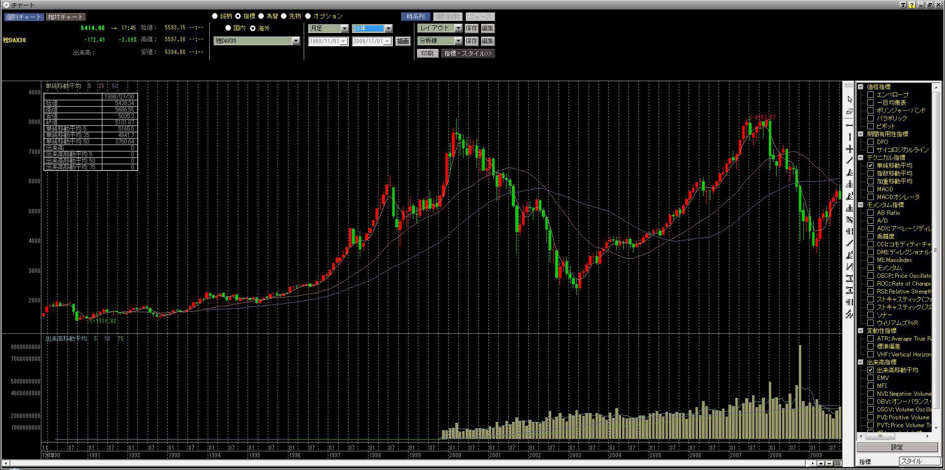Select the eraser tool in drawing toolbar
This screenshot has width=945, height=470.
point(850,112)
